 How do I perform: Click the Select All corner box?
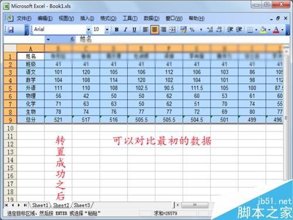coord(10,49)
